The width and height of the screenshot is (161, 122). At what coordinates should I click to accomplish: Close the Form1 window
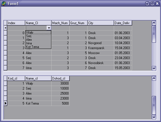click(x=157, y=4)
